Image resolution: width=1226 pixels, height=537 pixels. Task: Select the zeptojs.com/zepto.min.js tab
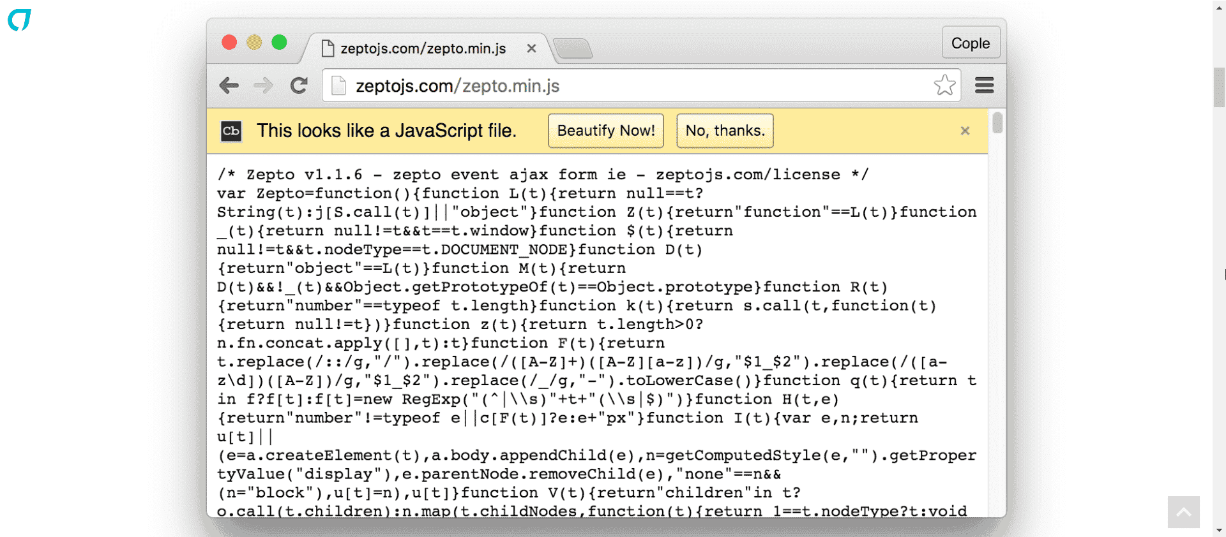coord(423,48)
